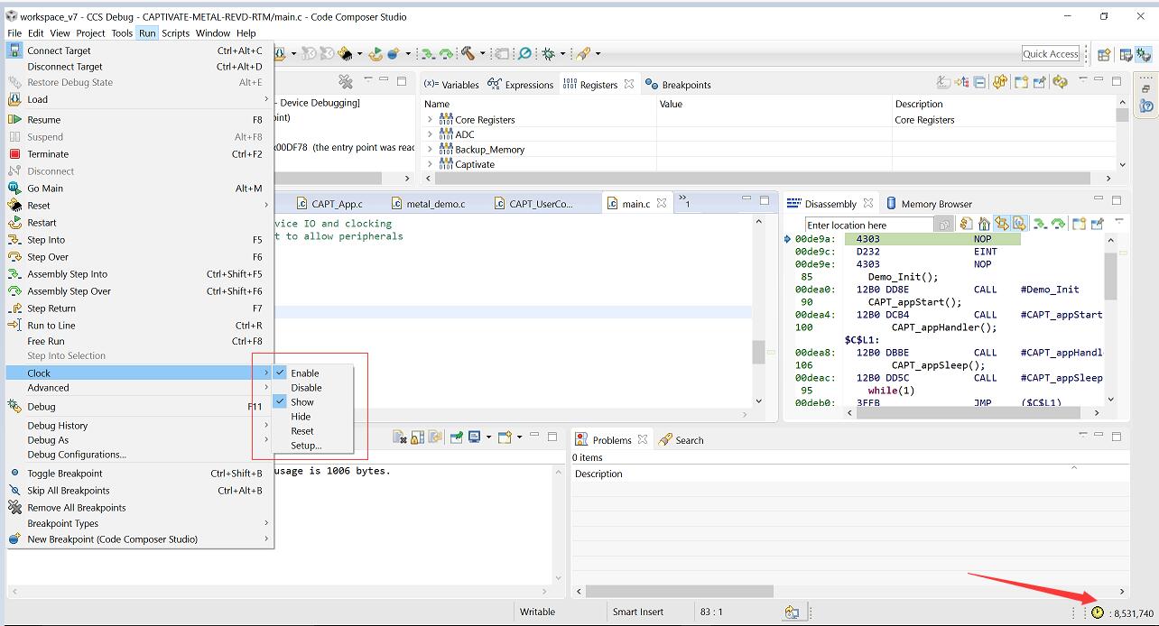1159x626 pixels.
Task: Expand the ADC register group
Action: coord(430,135)
